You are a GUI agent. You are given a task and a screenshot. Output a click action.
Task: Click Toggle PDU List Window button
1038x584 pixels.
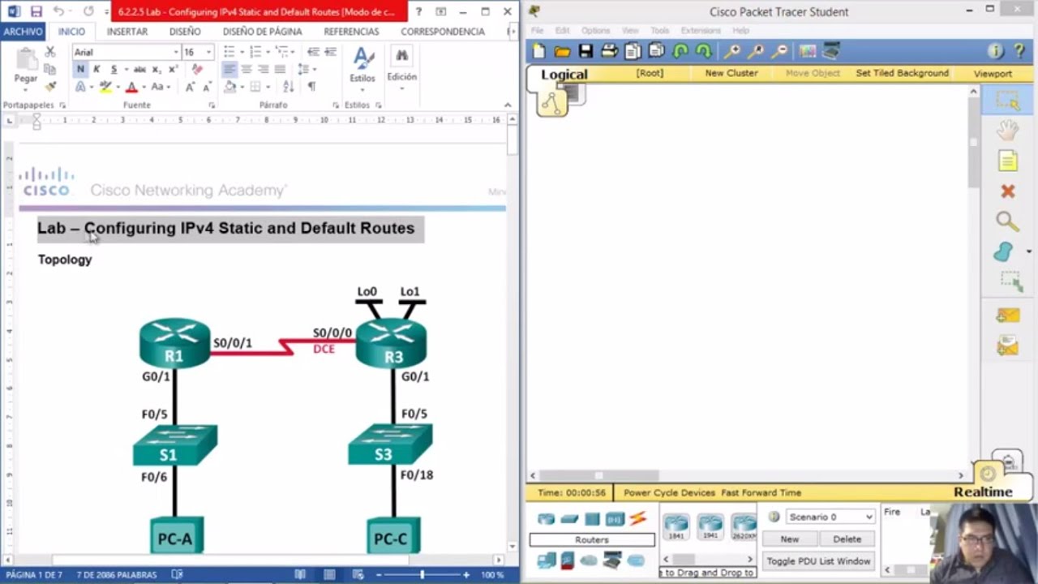pyautogui.click(x=818, y=561)
